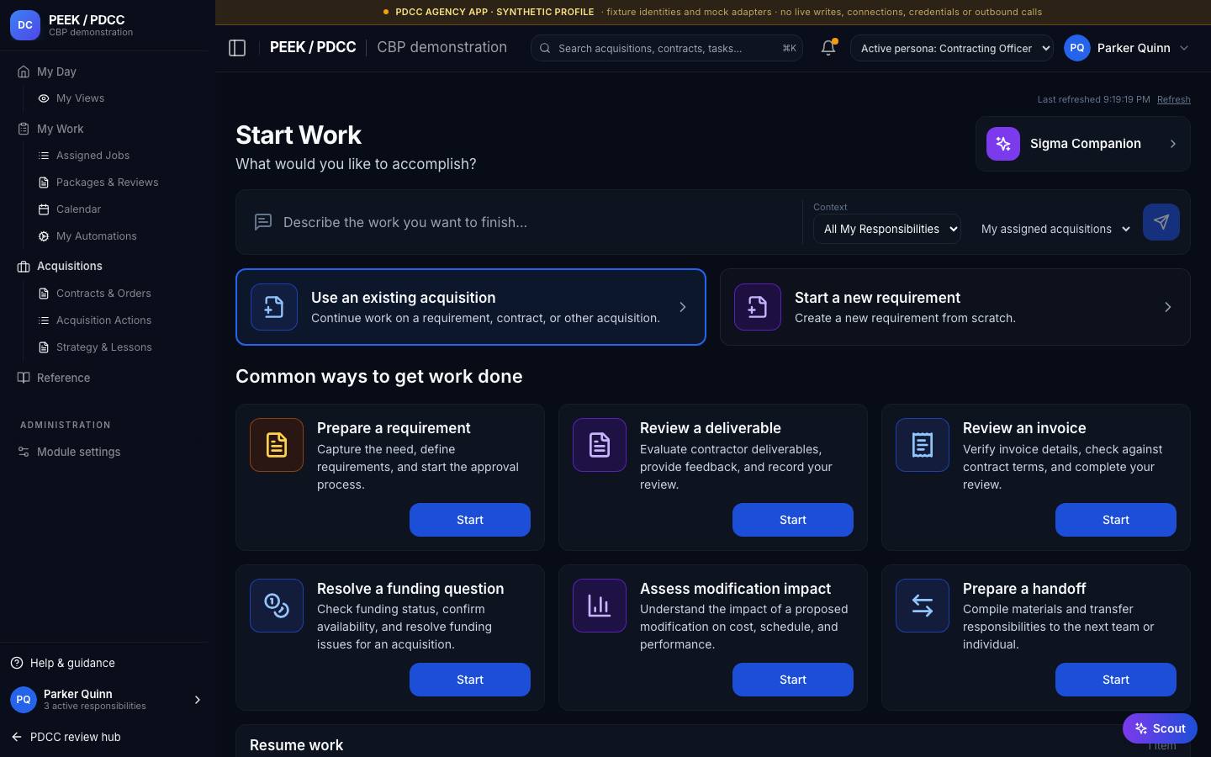1211x757 pixels.
Task: Go to Calendar in the sidebar
Action: click(78, 209)
